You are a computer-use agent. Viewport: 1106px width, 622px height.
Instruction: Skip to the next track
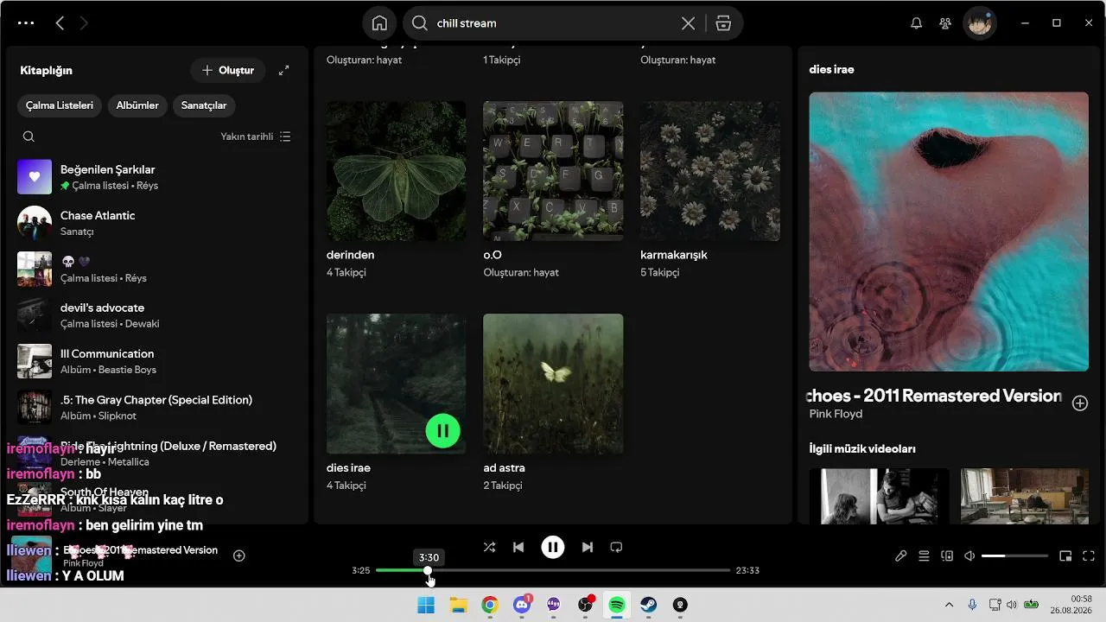[588, 547]
